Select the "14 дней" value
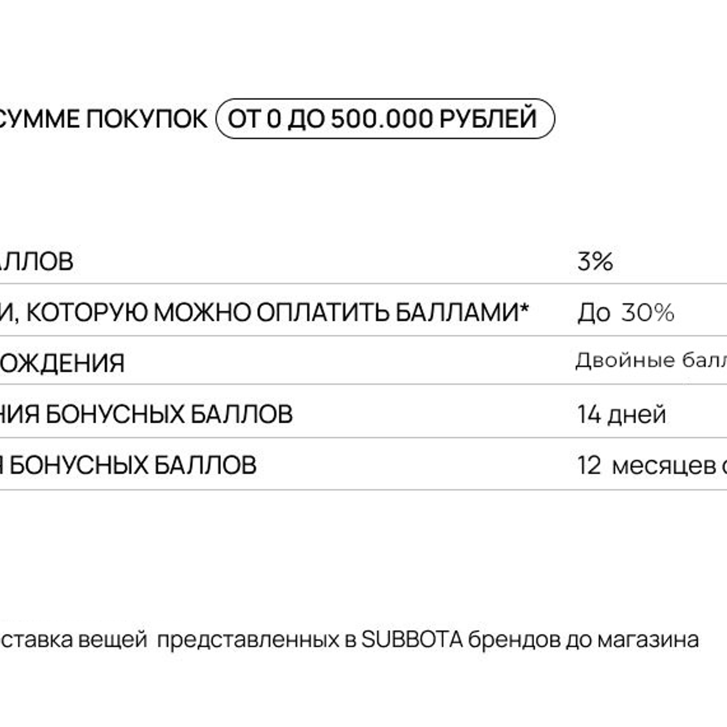The width and height of the screenshot is (727, 727). click(x=621, y=414)
